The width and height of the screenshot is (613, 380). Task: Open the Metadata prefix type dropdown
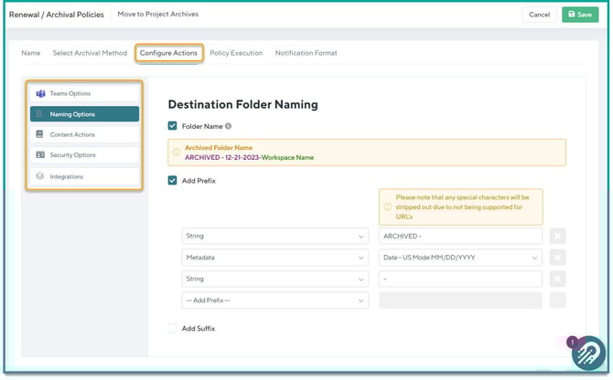[274, 258]
